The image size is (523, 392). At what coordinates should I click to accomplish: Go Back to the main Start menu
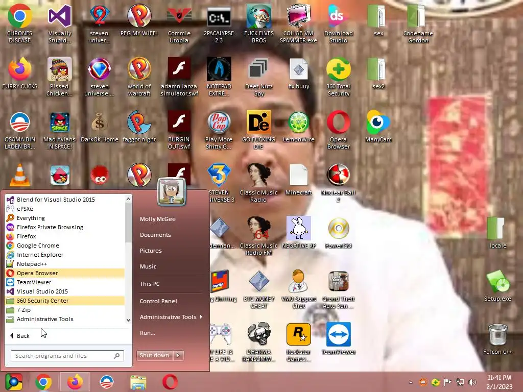pos(20,336)
